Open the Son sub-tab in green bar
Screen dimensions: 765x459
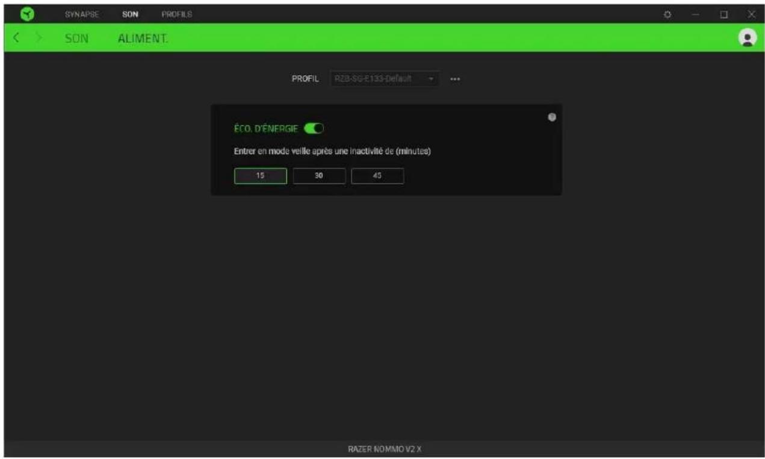pos(77,38)
